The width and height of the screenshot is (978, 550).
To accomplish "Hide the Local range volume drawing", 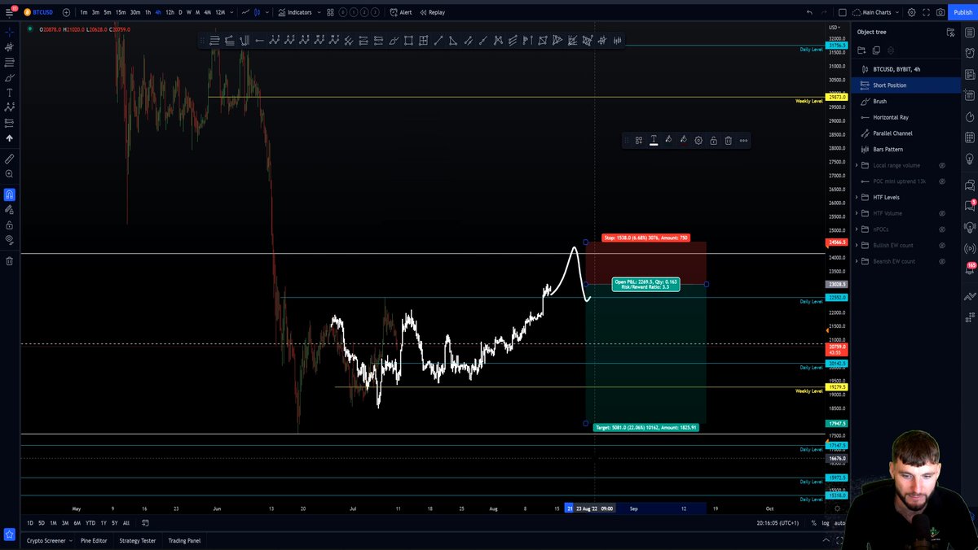I will 942,164.
